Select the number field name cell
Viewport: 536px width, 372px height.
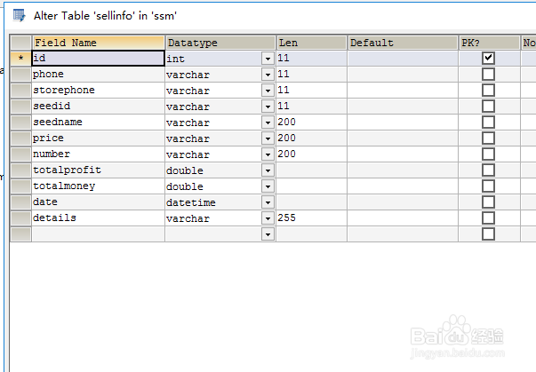98,154
